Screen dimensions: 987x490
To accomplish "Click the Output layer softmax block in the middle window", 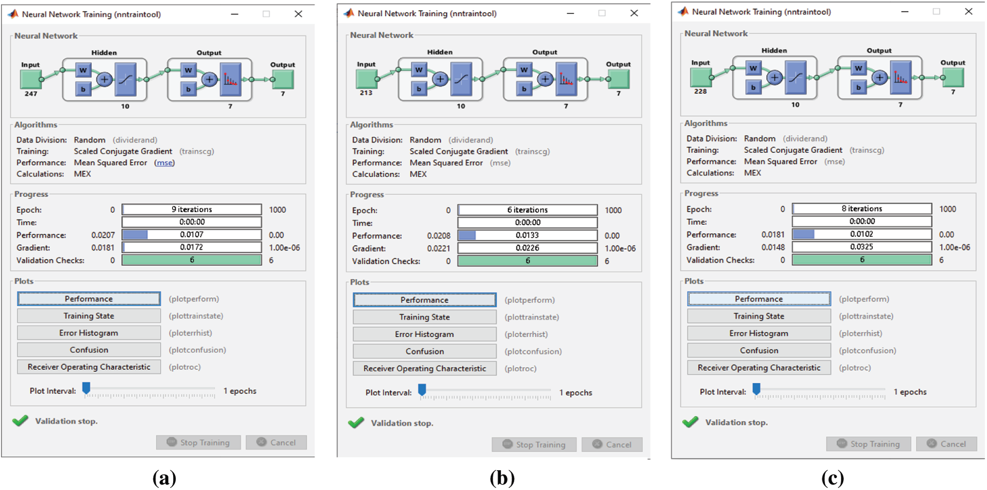I will tap(566, 79).
